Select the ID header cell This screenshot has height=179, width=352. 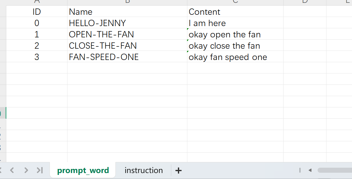click(x=37, y=12)
